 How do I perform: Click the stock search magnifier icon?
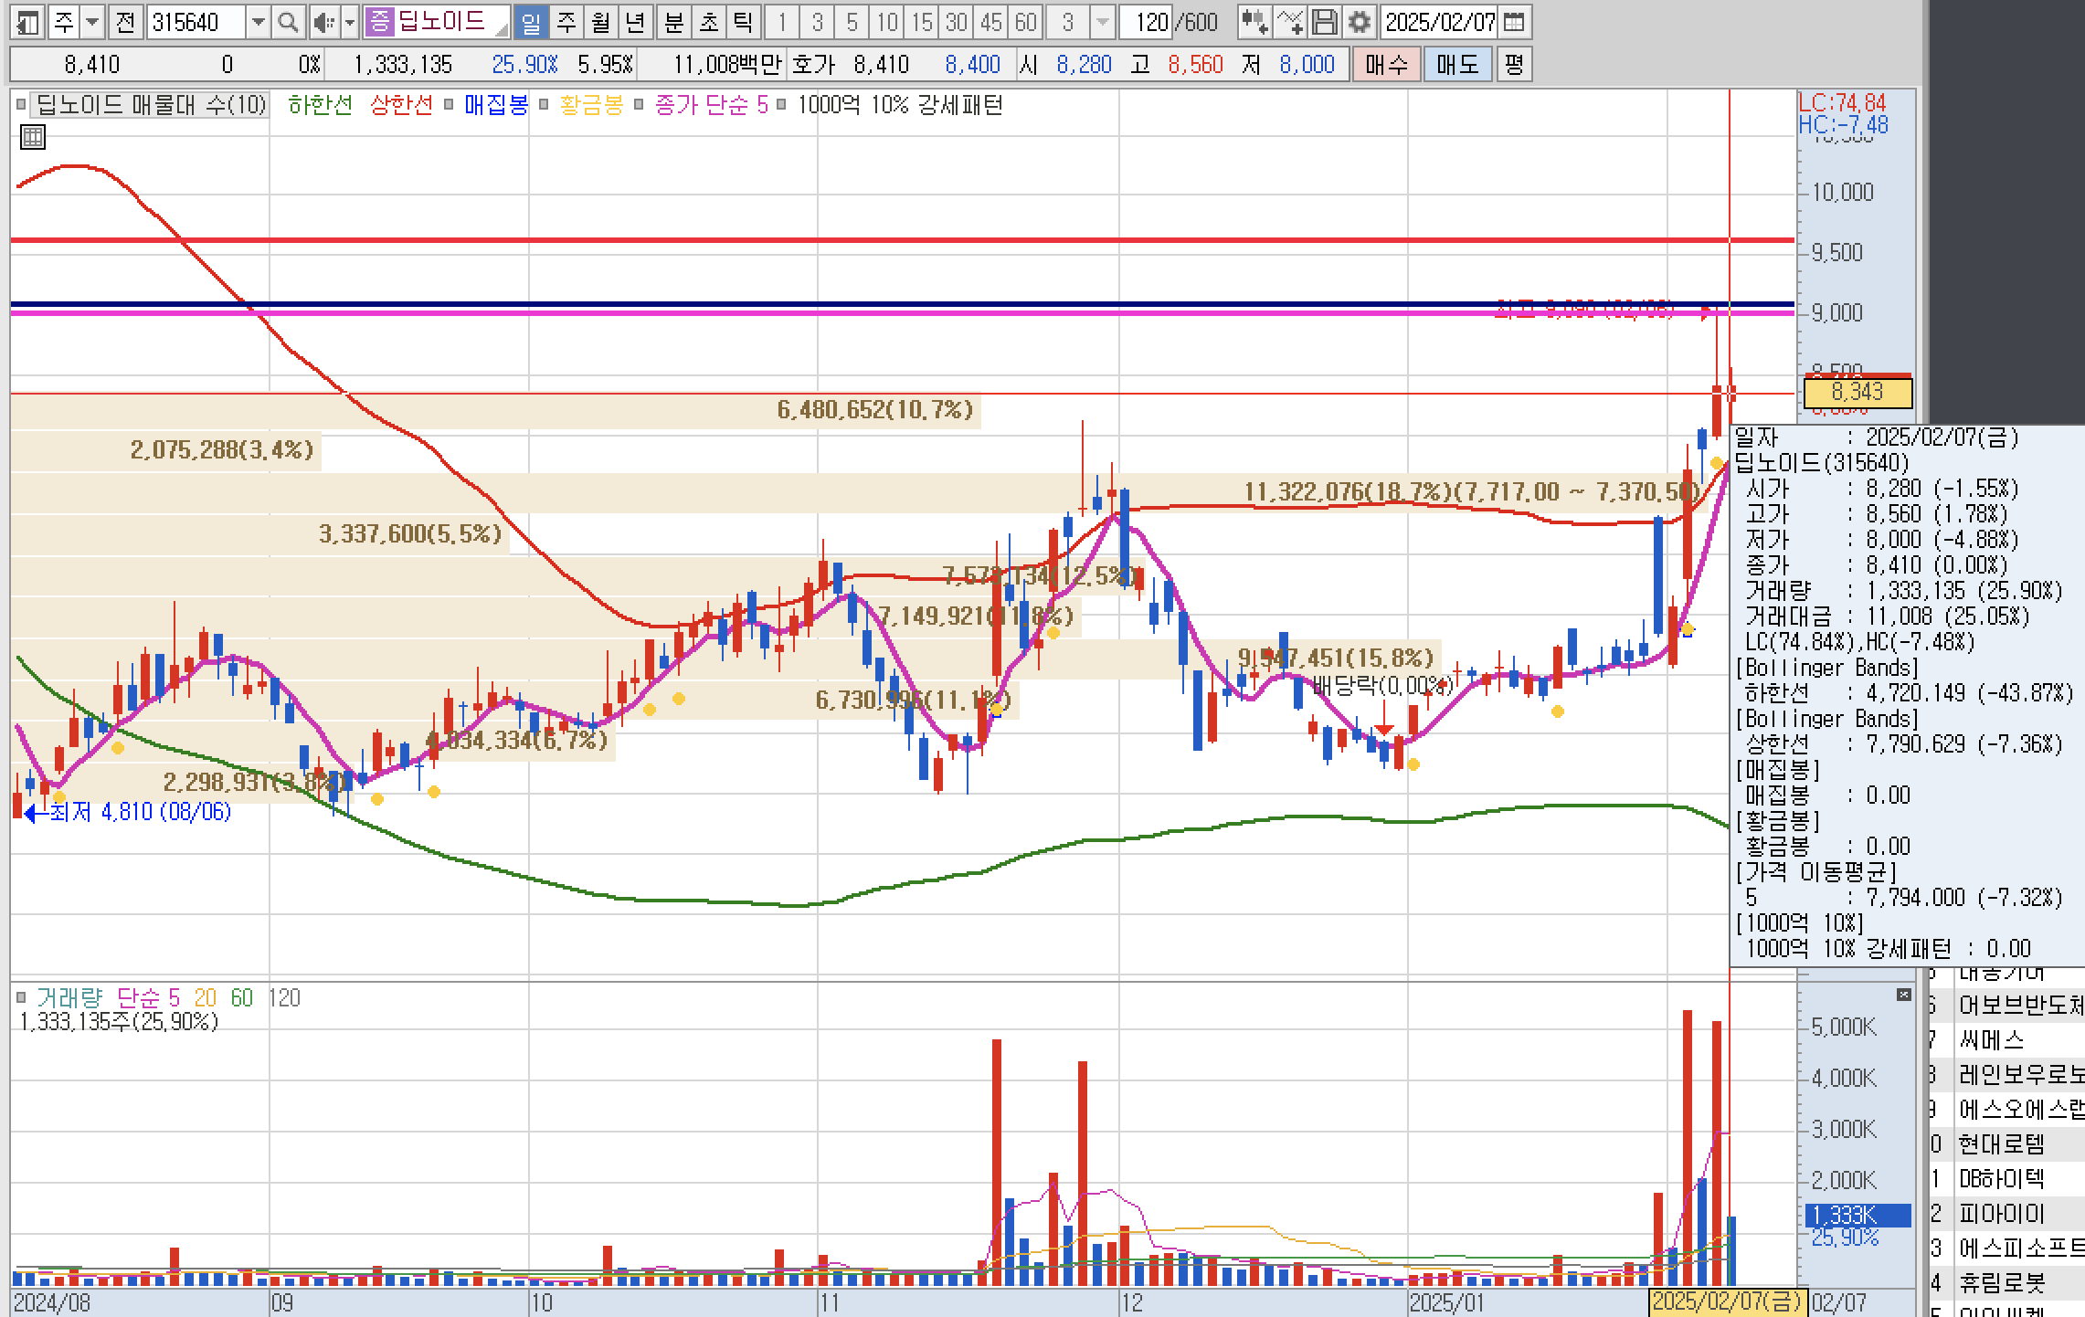(x=288, y=22)
